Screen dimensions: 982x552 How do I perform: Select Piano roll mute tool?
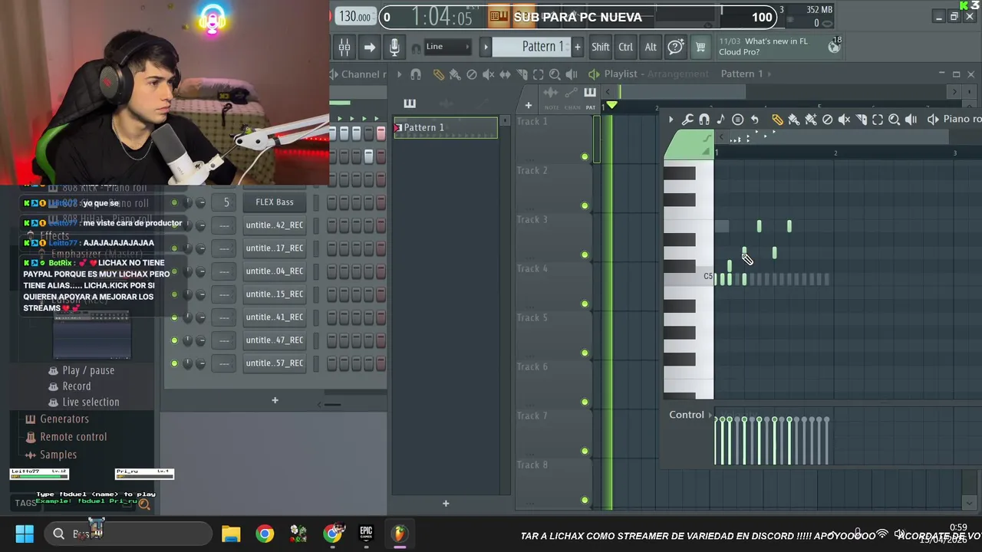844,120
